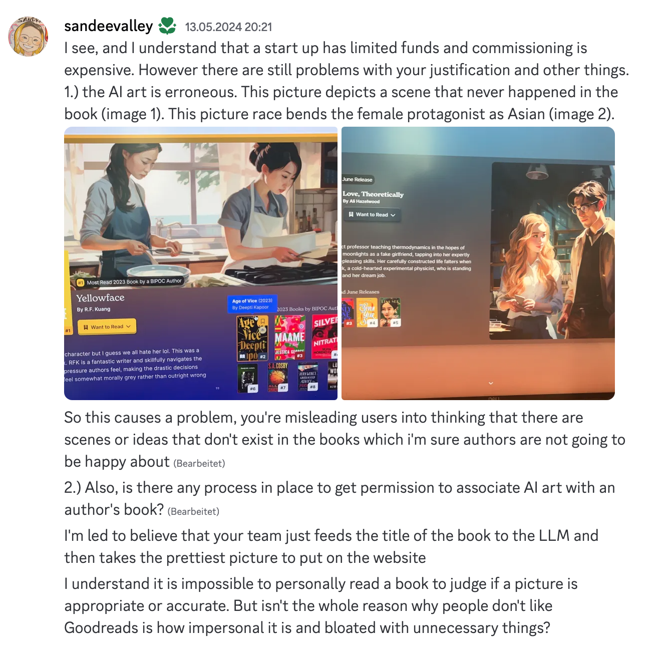
Task: Click the first (Bearbeitet) edited marker
Action: click(x=199, y=464)
